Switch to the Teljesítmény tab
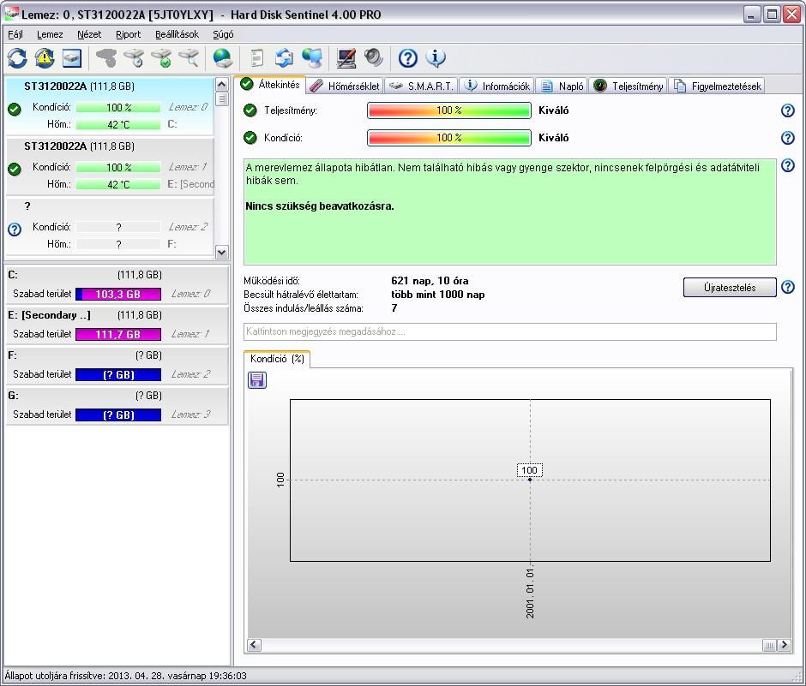Image resolution: width=806 pixels, height=686 pixels. click(x=629, y=86)
